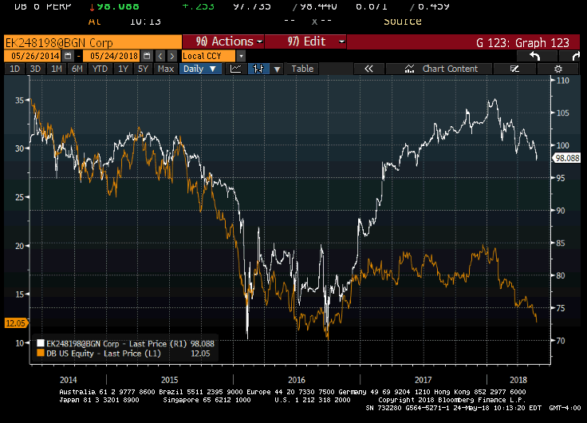Screen dimensions: 587x423
Task: Edit the start date 05/26/2014 field
Action: pyautogui.click(x=33, y=56)
